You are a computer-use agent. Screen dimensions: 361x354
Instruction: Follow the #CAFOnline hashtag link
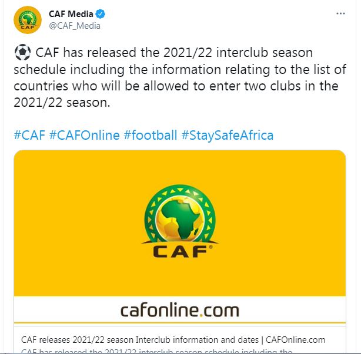tap(85, 136)
